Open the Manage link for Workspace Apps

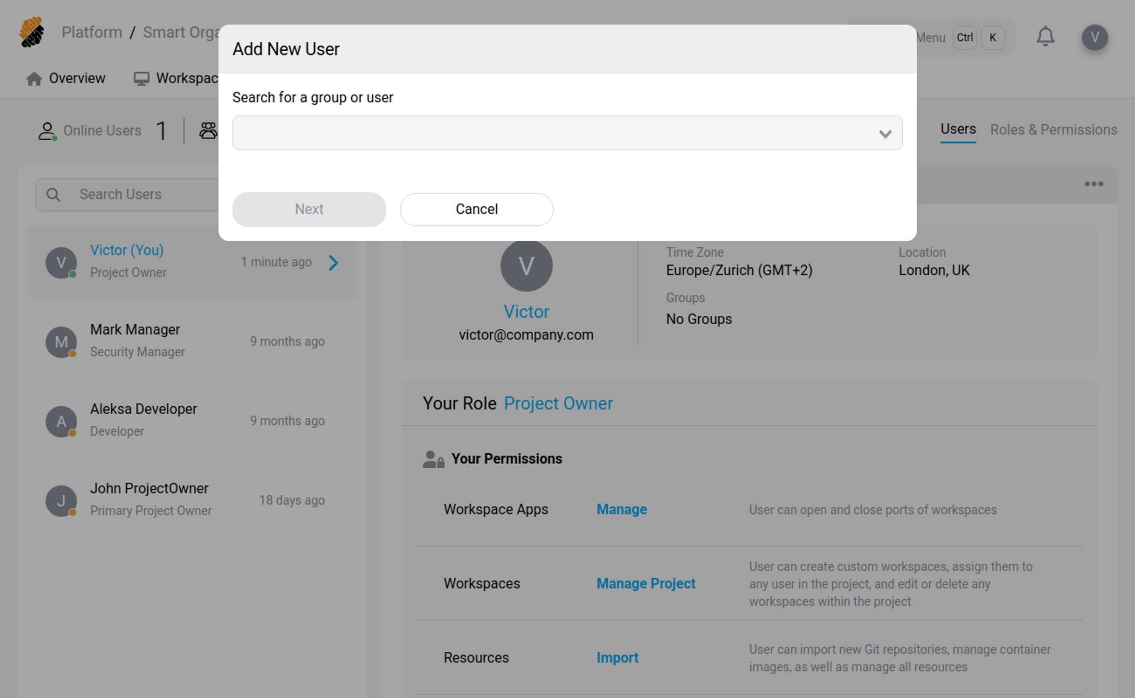621,509
